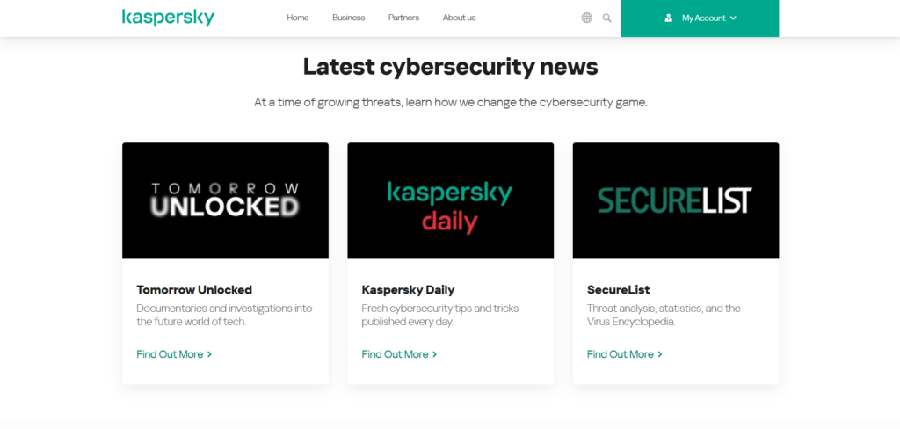The image size is (900, 429).
Task: Expand the My Account dropdown chevron
Action: click(x=733, y=18)
